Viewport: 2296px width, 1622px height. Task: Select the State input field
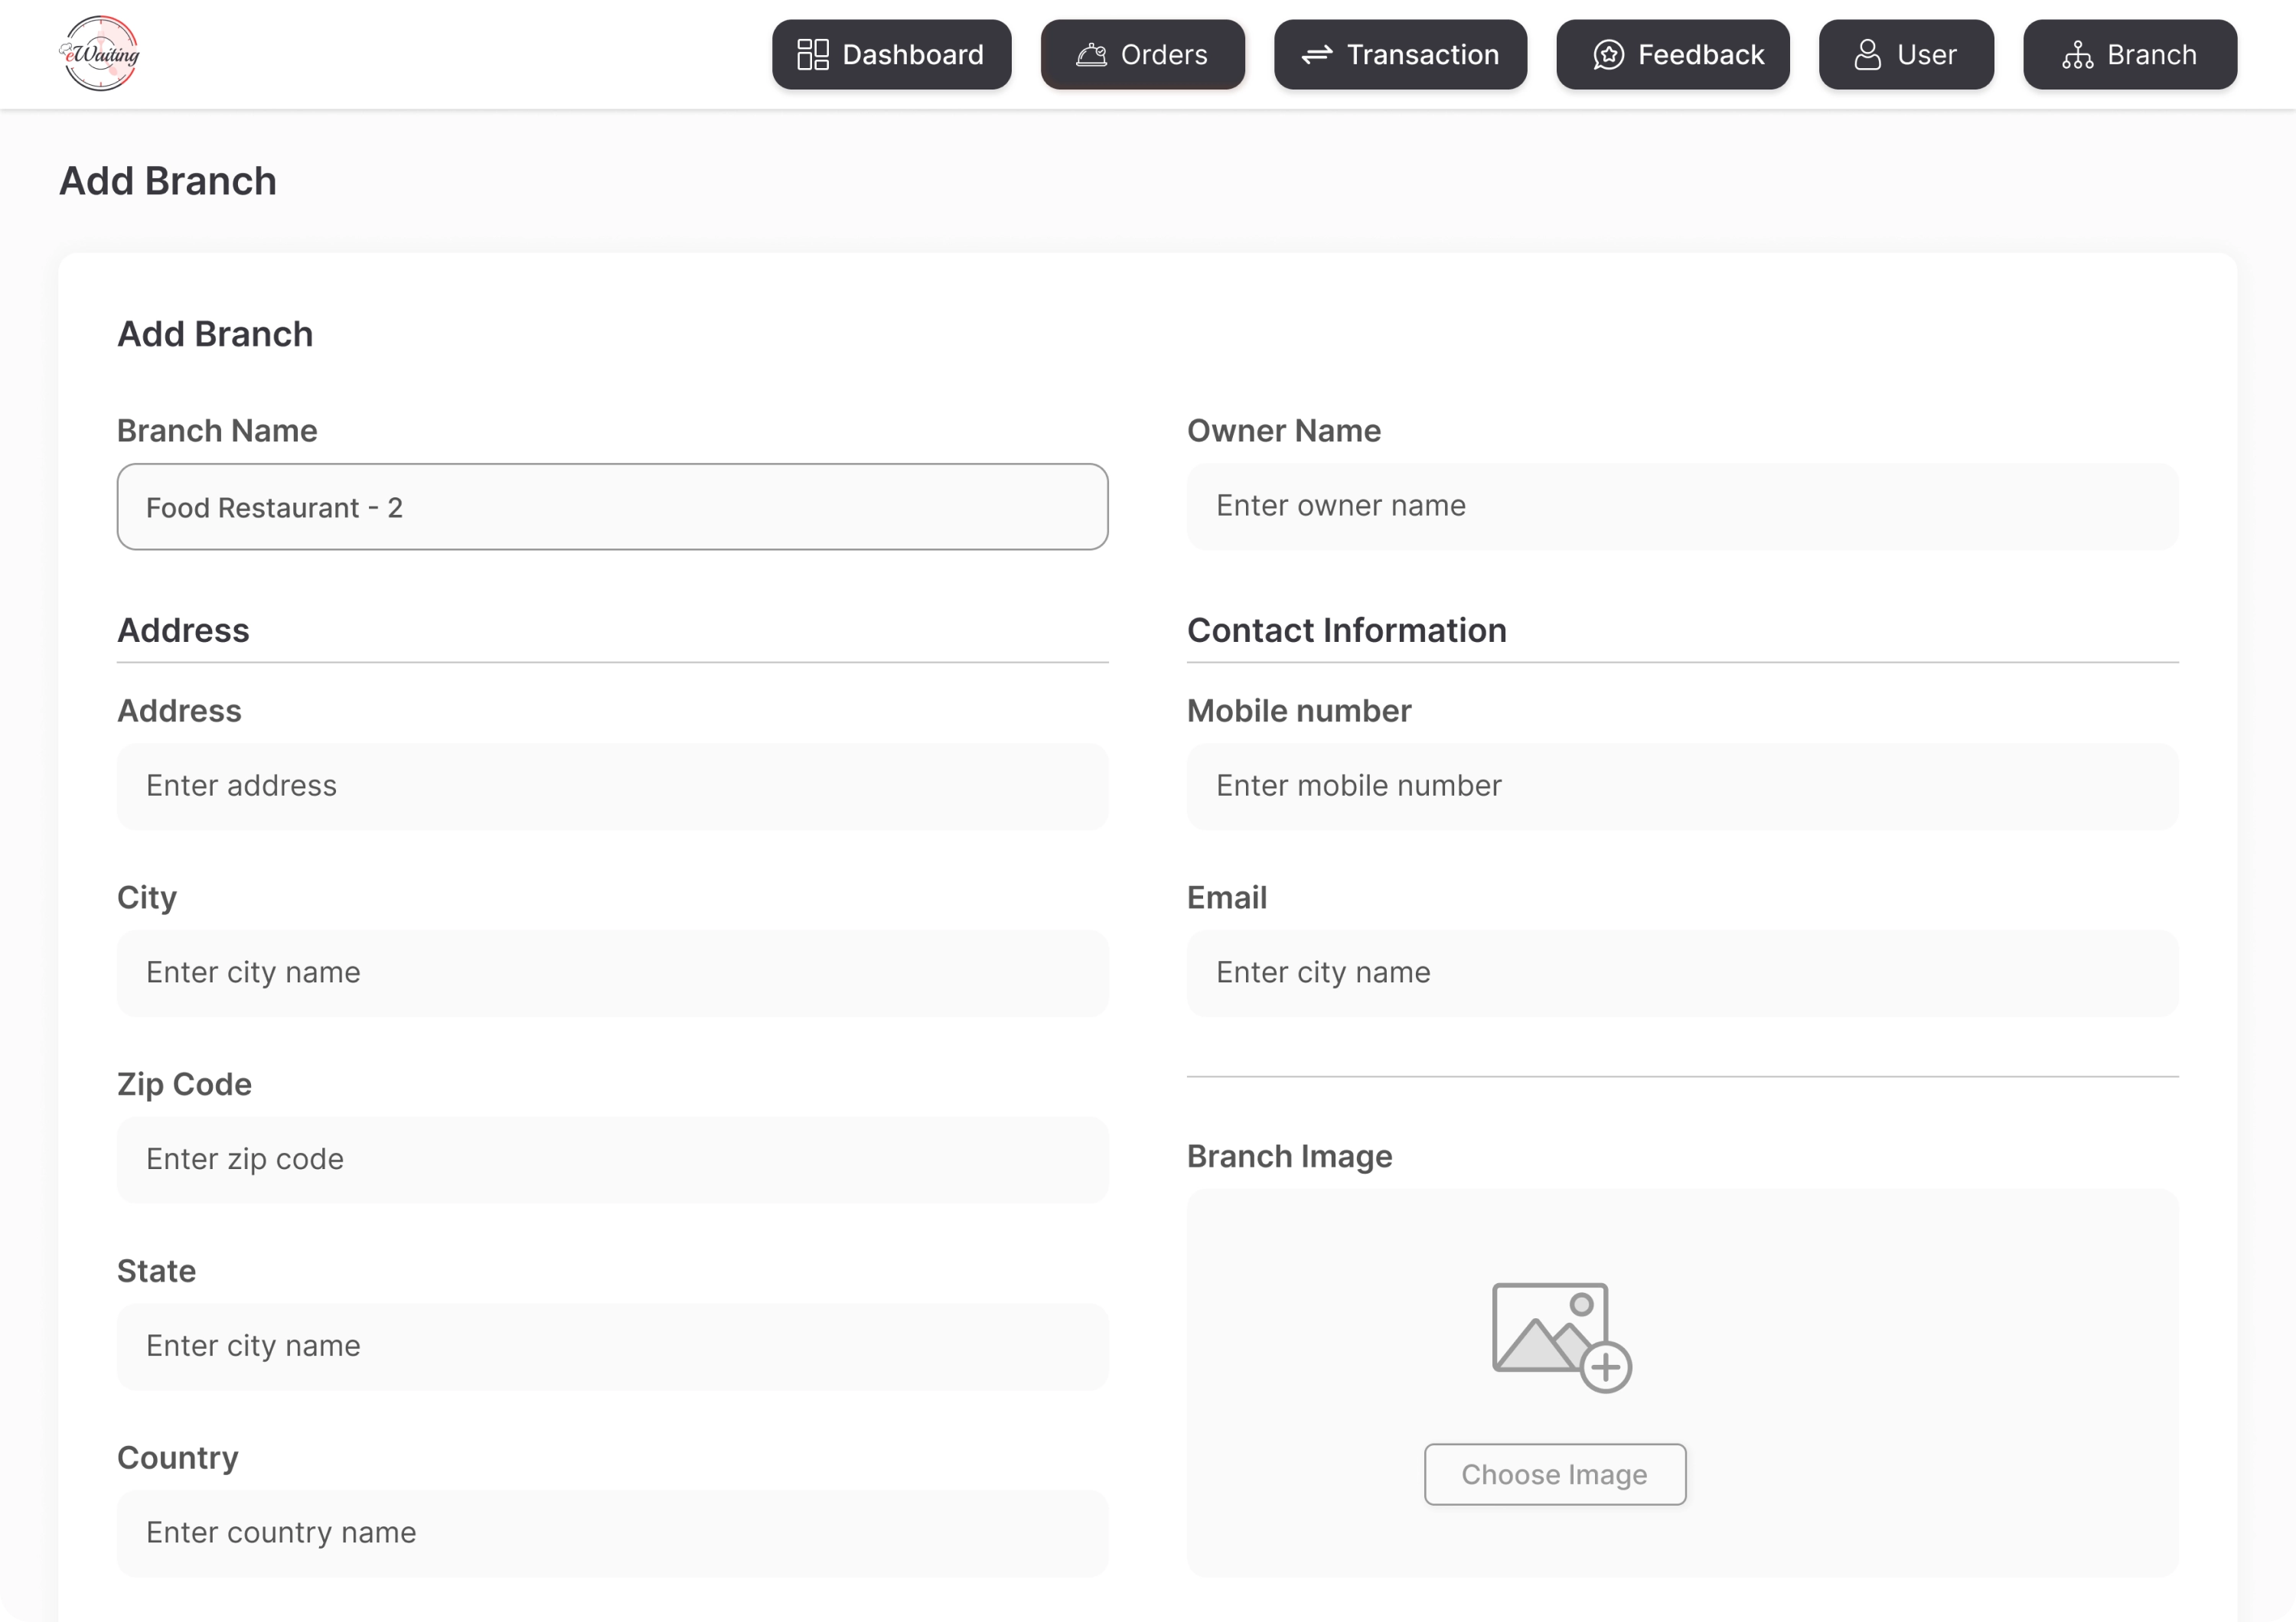coord(612,1346)
